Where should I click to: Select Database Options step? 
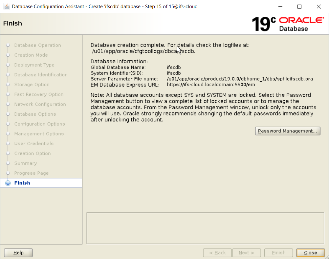coord(35,114)
